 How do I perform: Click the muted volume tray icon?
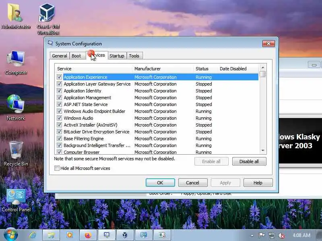(281, 235)
